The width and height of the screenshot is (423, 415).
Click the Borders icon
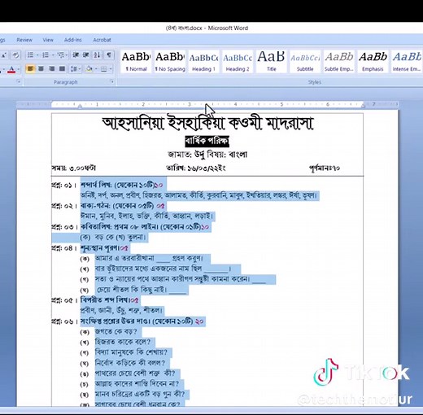pos(103,69)
